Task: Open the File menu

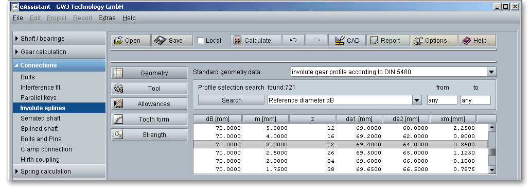Action: point(18,18)
